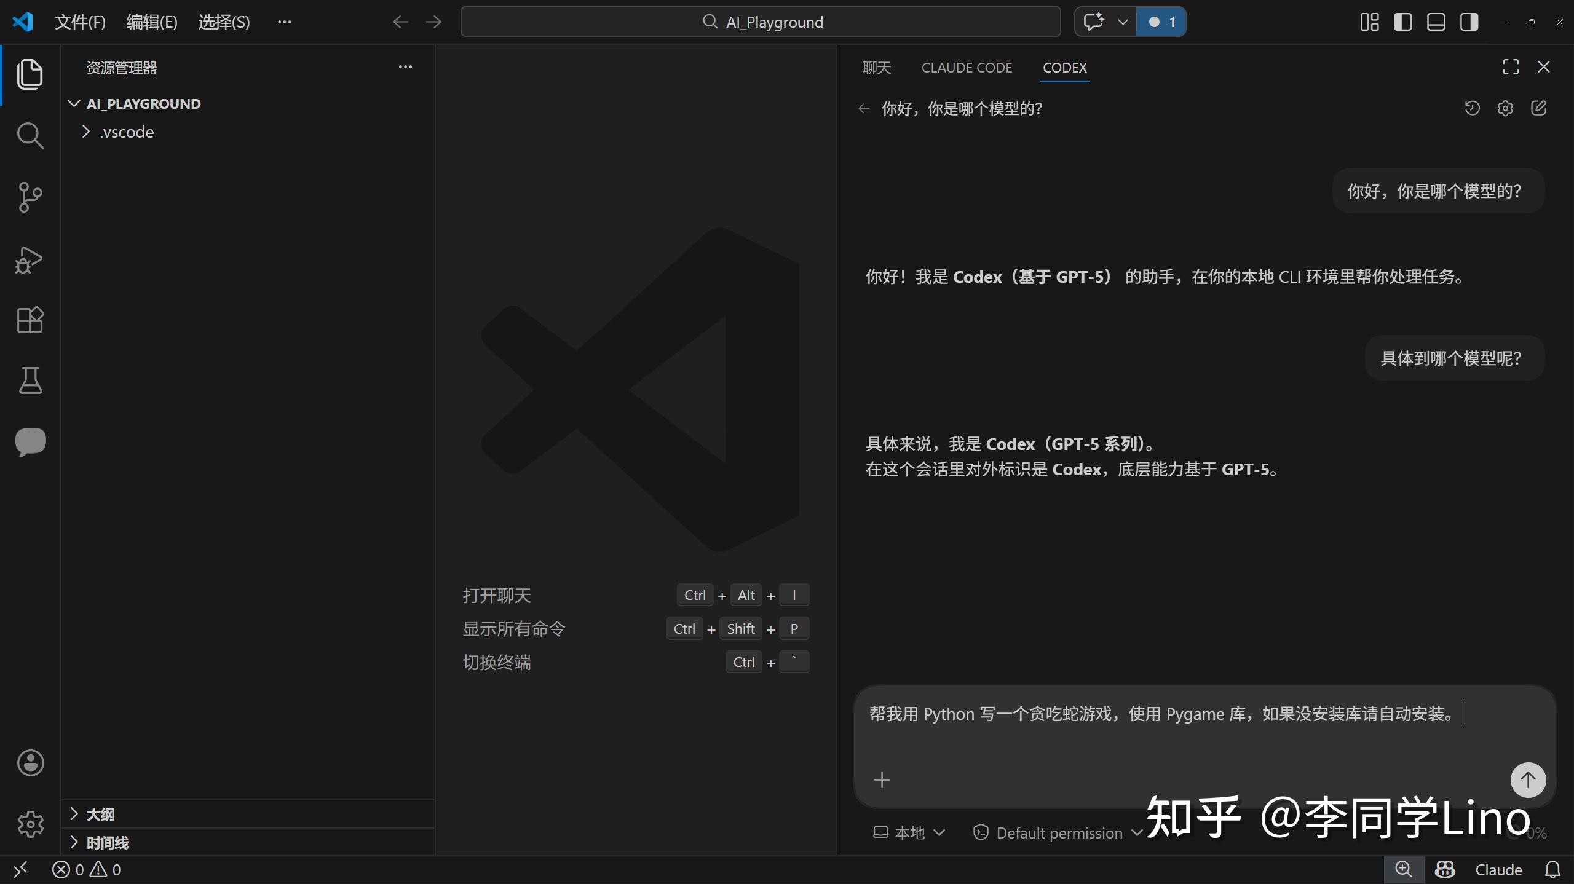Switch to the CLAUDE CODE tab
Viewport: 1574px width, 884px height.
[x=967, y=68]
